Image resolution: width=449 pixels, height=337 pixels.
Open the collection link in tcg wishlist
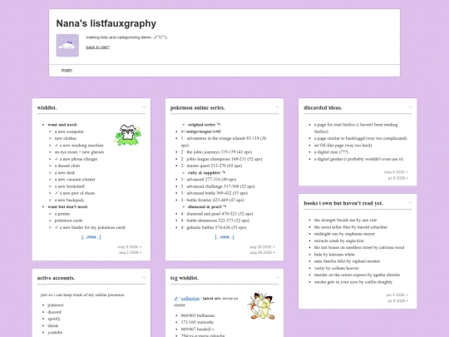(190, 299)
